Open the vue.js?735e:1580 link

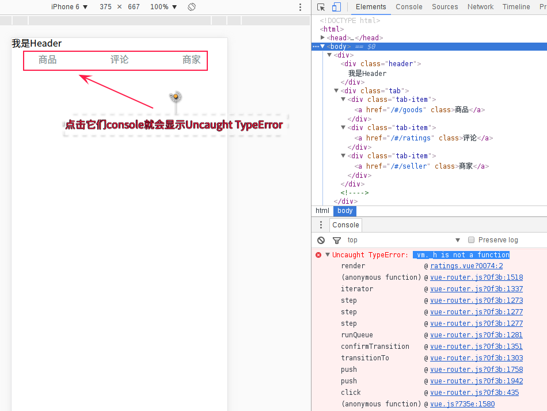click(462, 404)
